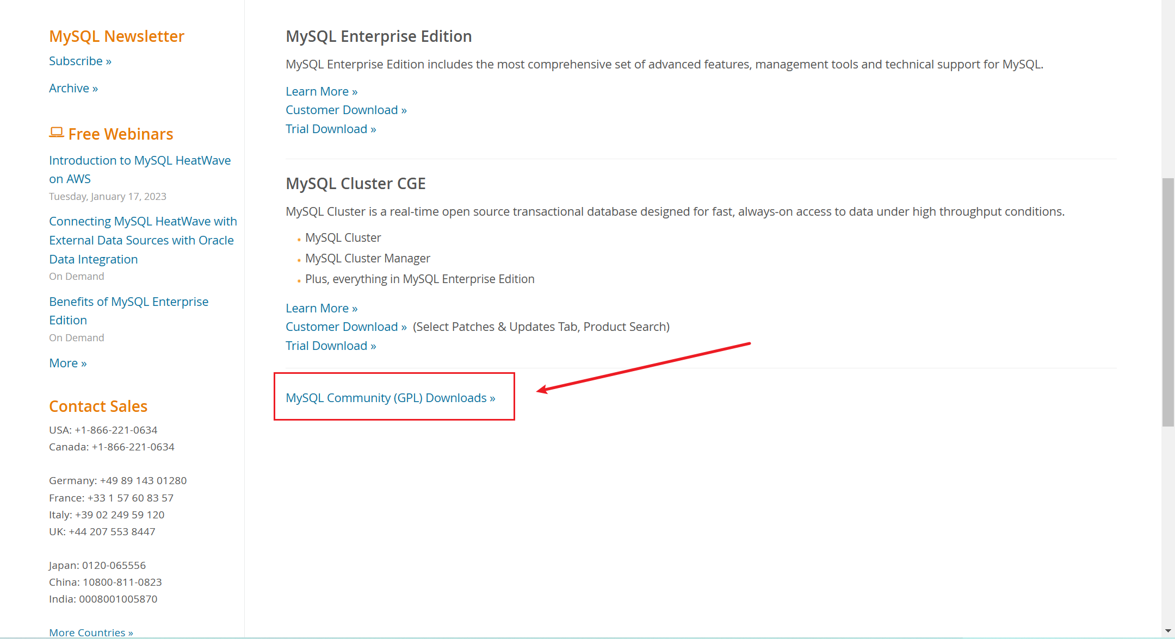This screenshot has height=639, width=1175.
Task: Expand the More Countries chevron arrow
Action: tap(129, 632)
